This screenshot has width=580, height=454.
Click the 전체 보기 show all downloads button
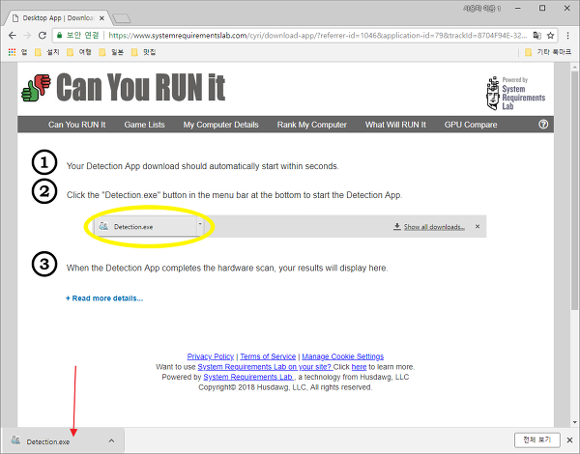tap(537, 440)
